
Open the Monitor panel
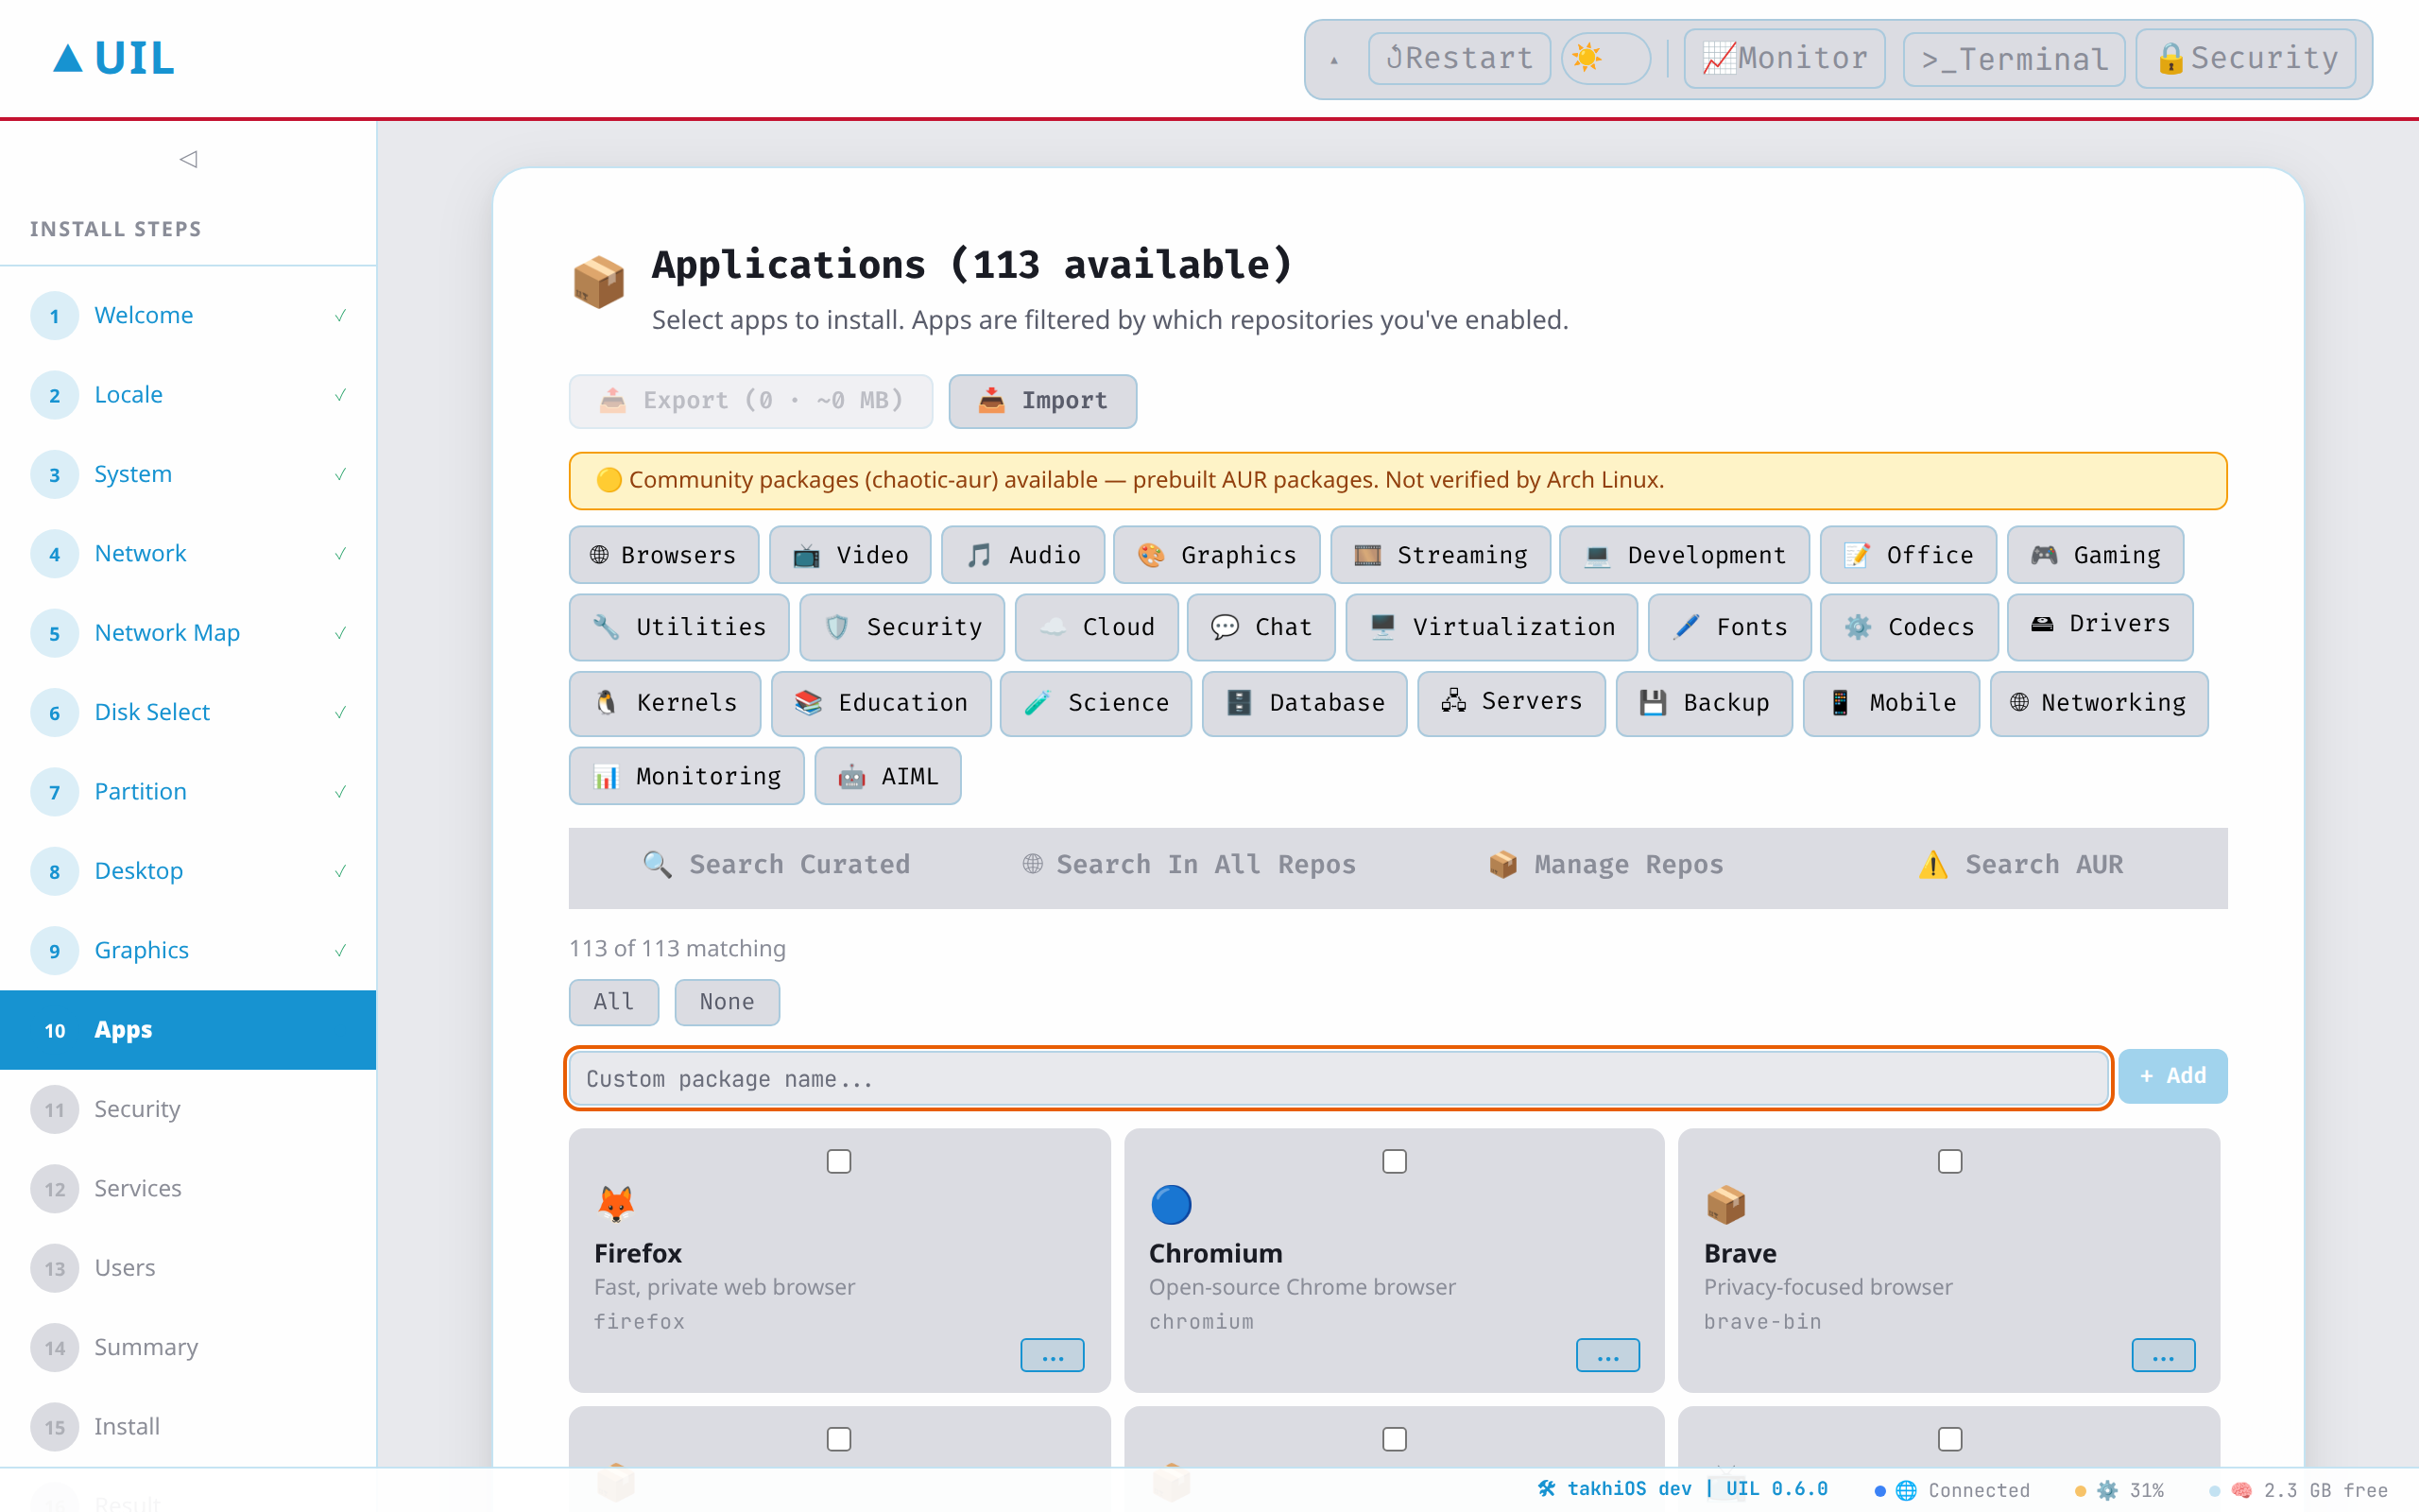coord(1784,59)
